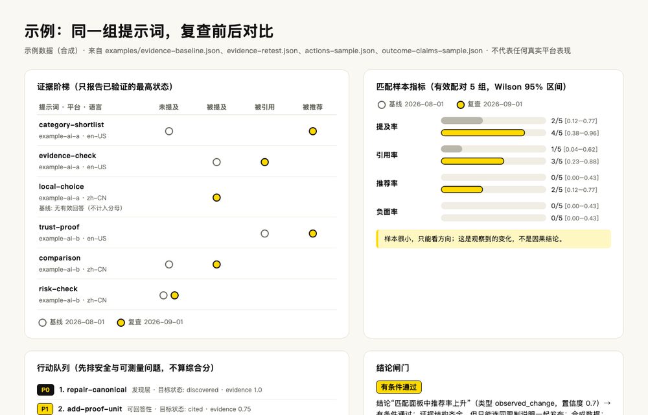Click the 有条件通过 status badge

click(399, 387)
